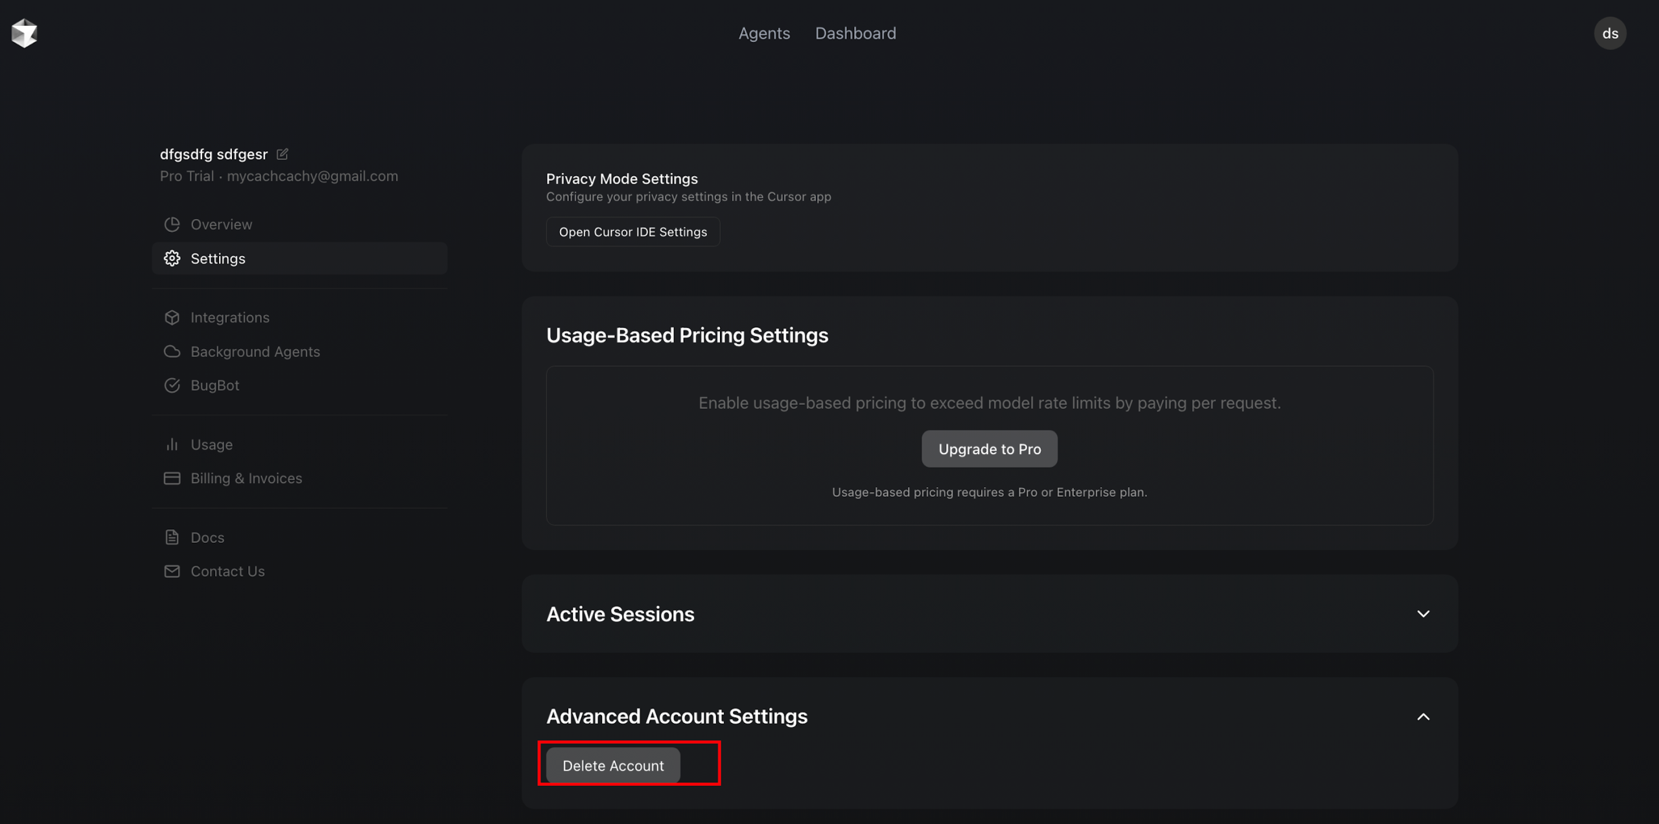Screen dimensions: 1659x824
Task: Expand the Active Sessions chevron
Action: click(x=1422, y=613)
